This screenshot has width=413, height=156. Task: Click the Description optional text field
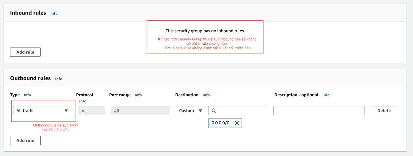319,111
